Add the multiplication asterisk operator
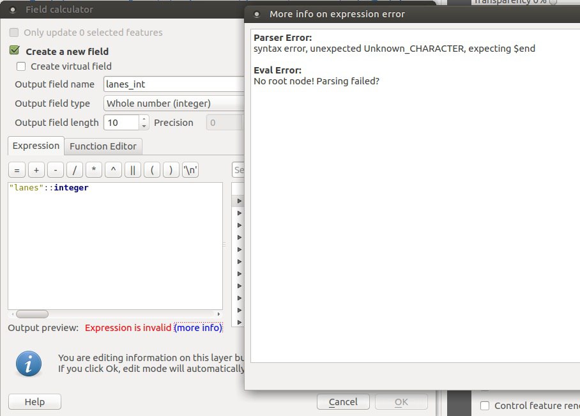This screenshot has height=416, width=580. 94,170
